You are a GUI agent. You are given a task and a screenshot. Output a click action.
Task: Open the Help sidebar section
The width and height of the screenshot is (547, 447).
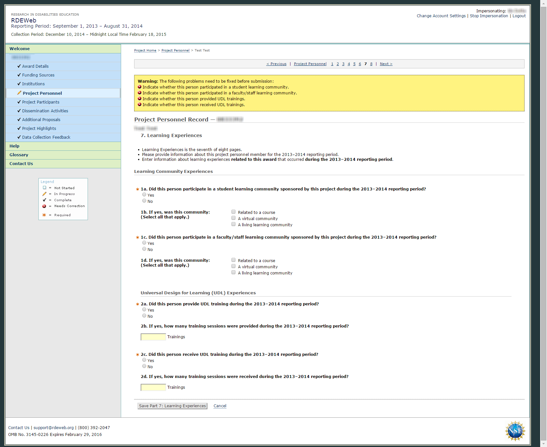(14, 146)
